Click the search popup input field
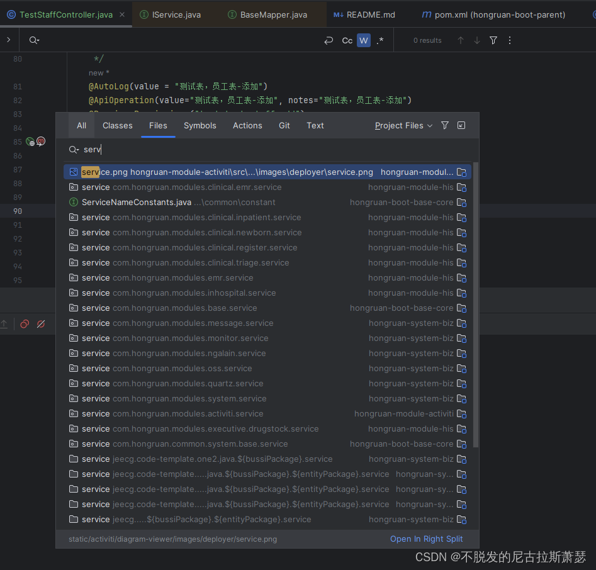This screenshot has width=596, height=570. [x=266, y=149]
